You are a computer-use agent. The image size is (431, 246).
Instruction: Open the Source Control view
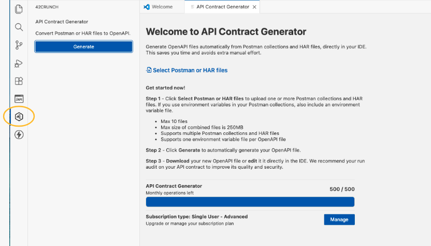[x=19, y=45]
